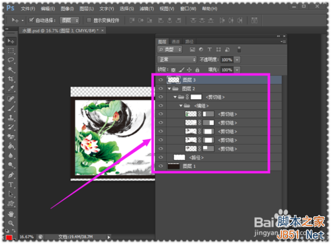Select the Custom Shape tool
The height and width of the screenshot is (244, 331).
pos(11,204)
